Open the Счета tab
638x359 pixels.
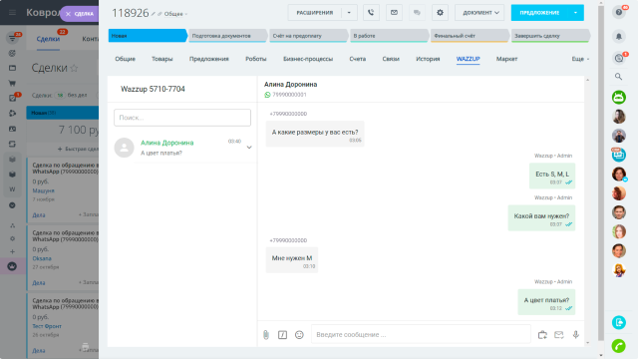click(x=357, y=59)
